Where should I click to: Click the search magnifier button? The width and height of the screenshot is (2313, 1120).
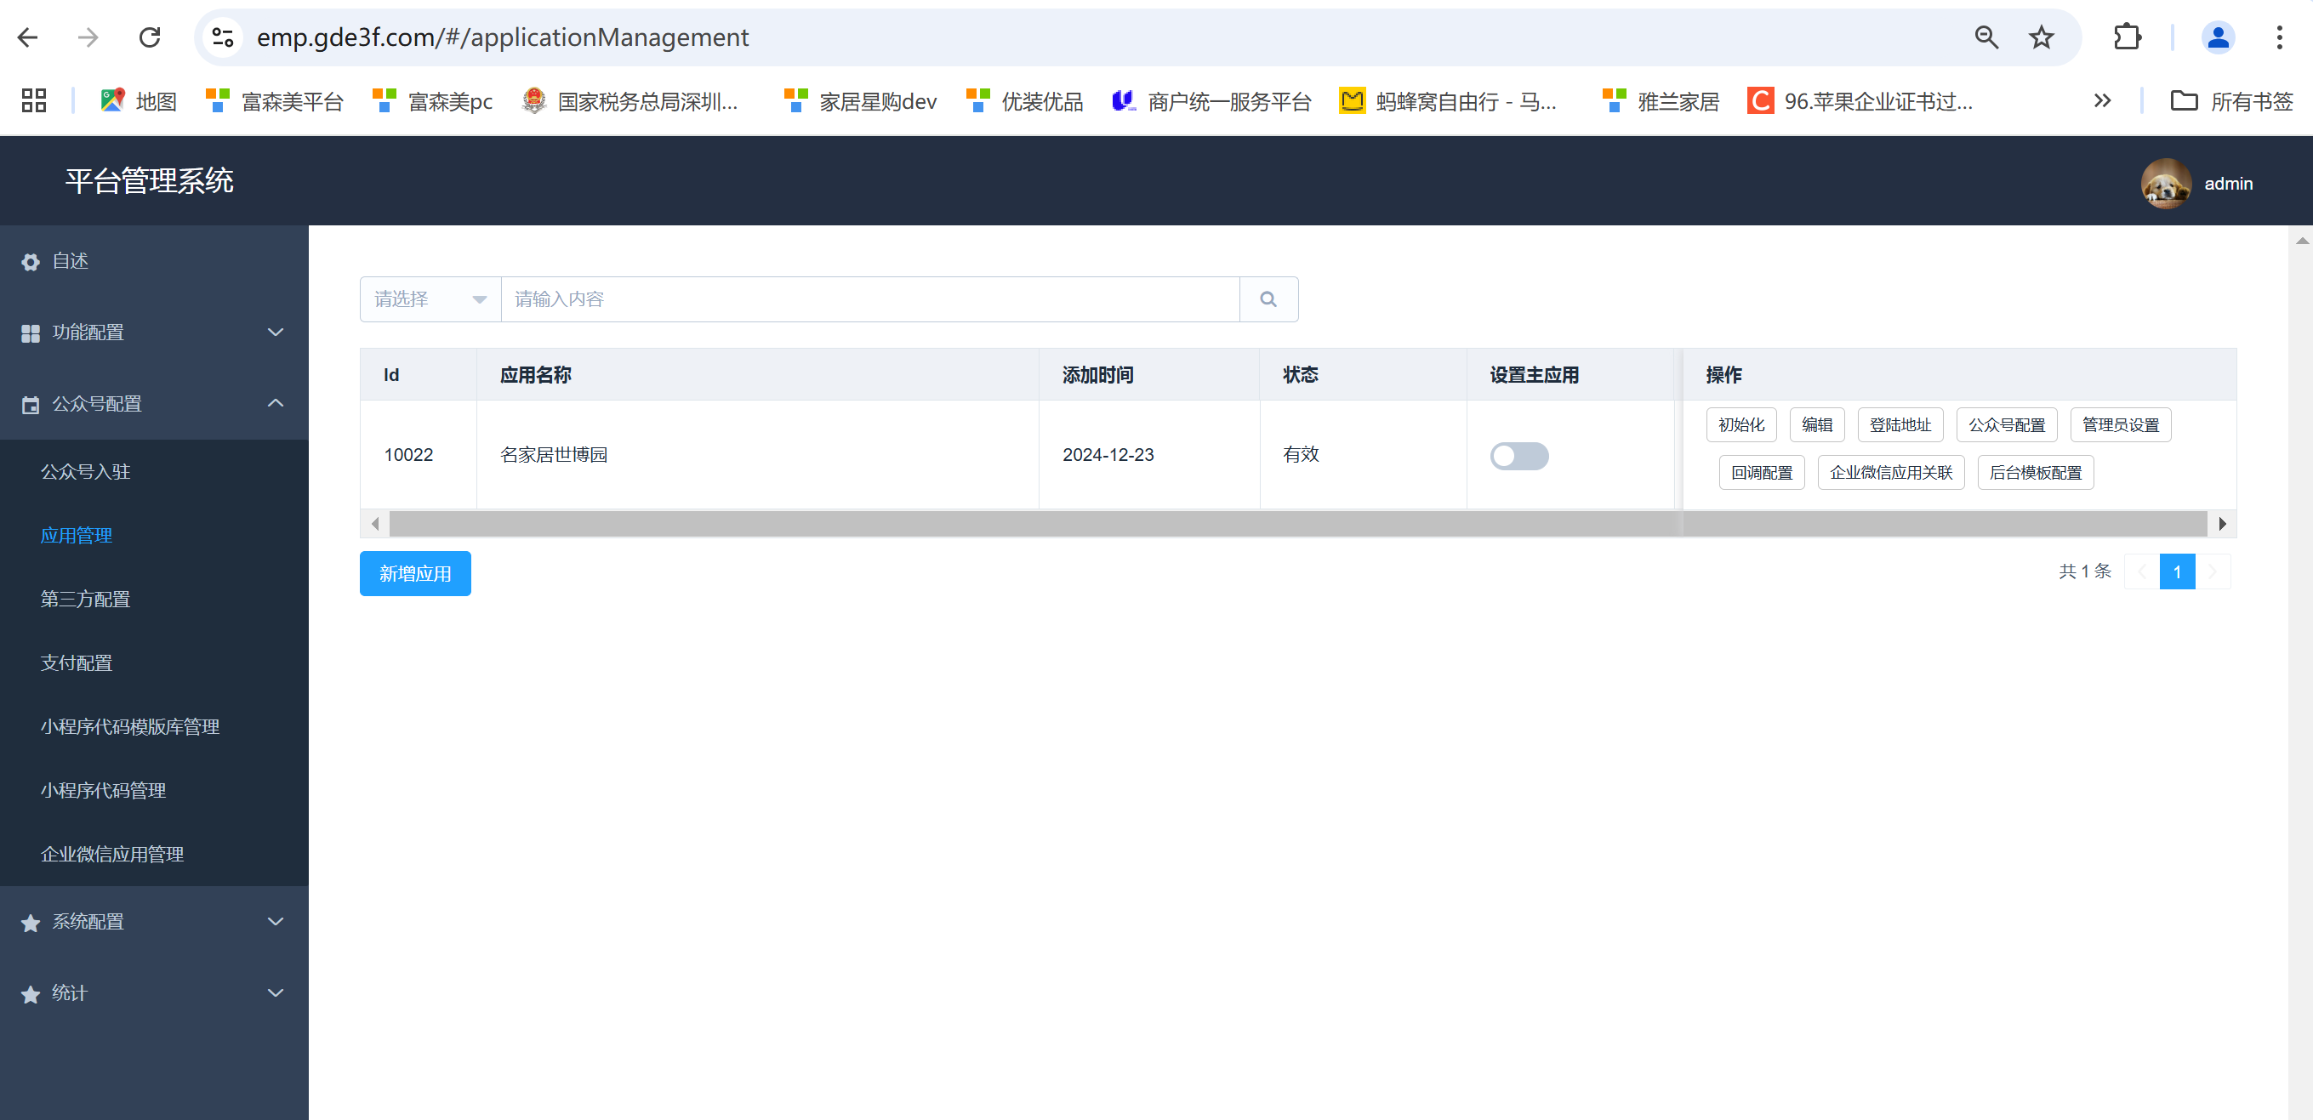point(1268,298)
